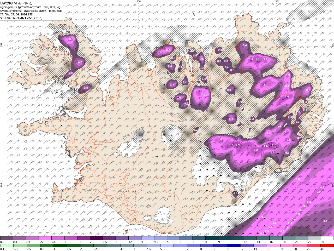Select the dark teal 8–9 swatch, upper legend row

tap(212, 238)
